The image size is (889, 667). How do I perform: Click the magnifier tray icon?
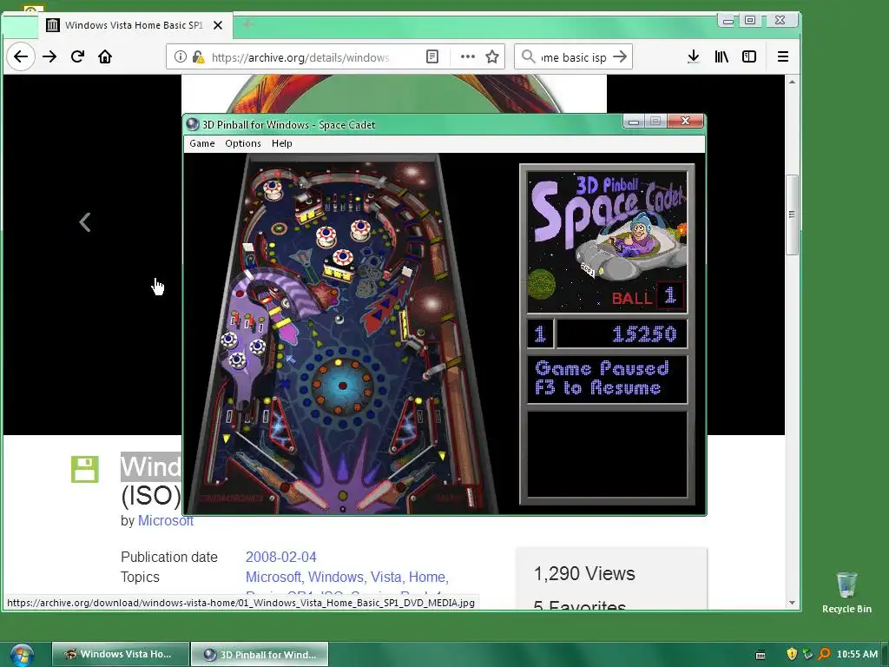pos(824,654)
